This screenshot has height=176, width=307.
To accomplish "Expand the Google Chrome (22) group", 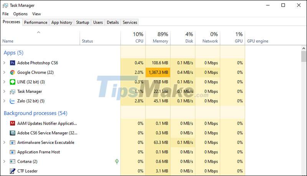I will (4, 72).
